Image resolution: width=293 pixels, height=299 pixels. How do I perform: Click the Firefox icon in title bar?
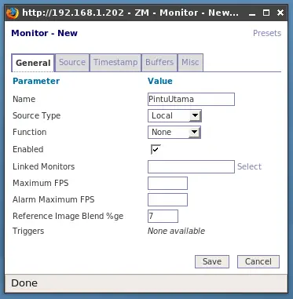coord(13,13)
